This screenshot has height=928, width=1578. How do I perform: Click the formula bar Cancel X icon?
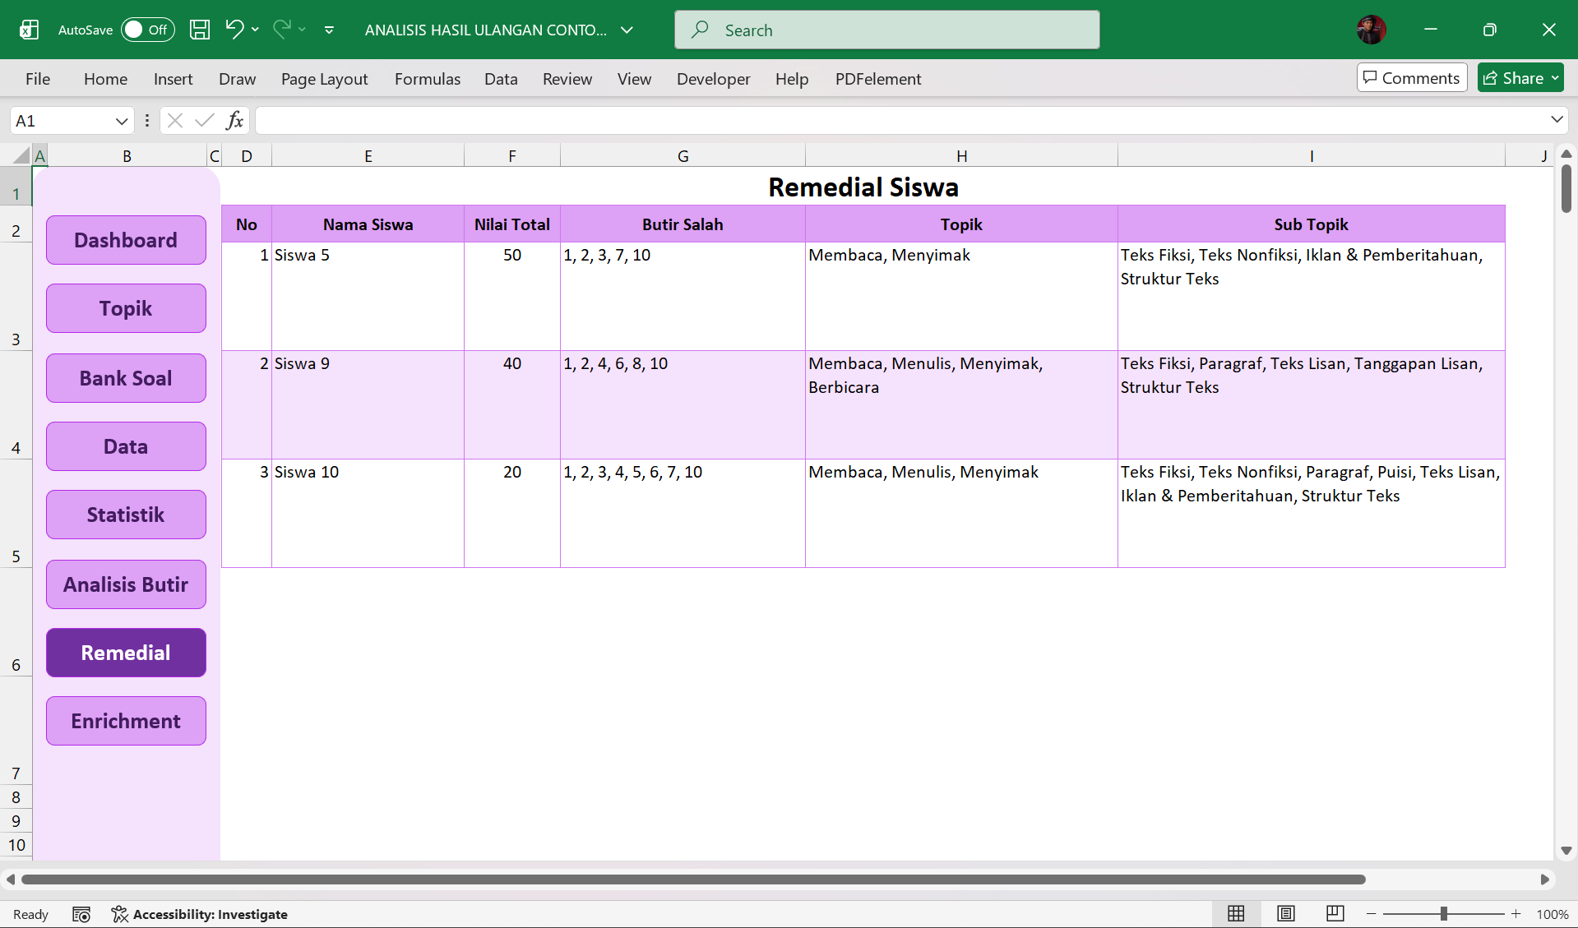coord(174,121)
